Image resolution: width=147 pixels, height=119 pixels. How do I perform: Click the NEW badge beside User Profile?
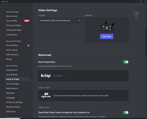point(27,21)
